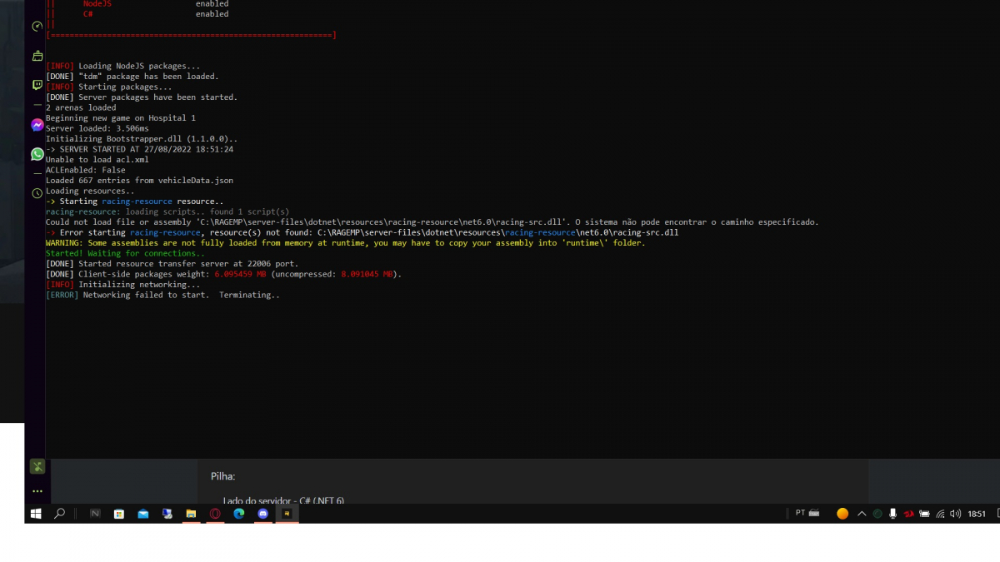The image size is (1000, 562).
Task: Click PT language indicator in tray
Action: pyautogui.click(x=800, y=513)
